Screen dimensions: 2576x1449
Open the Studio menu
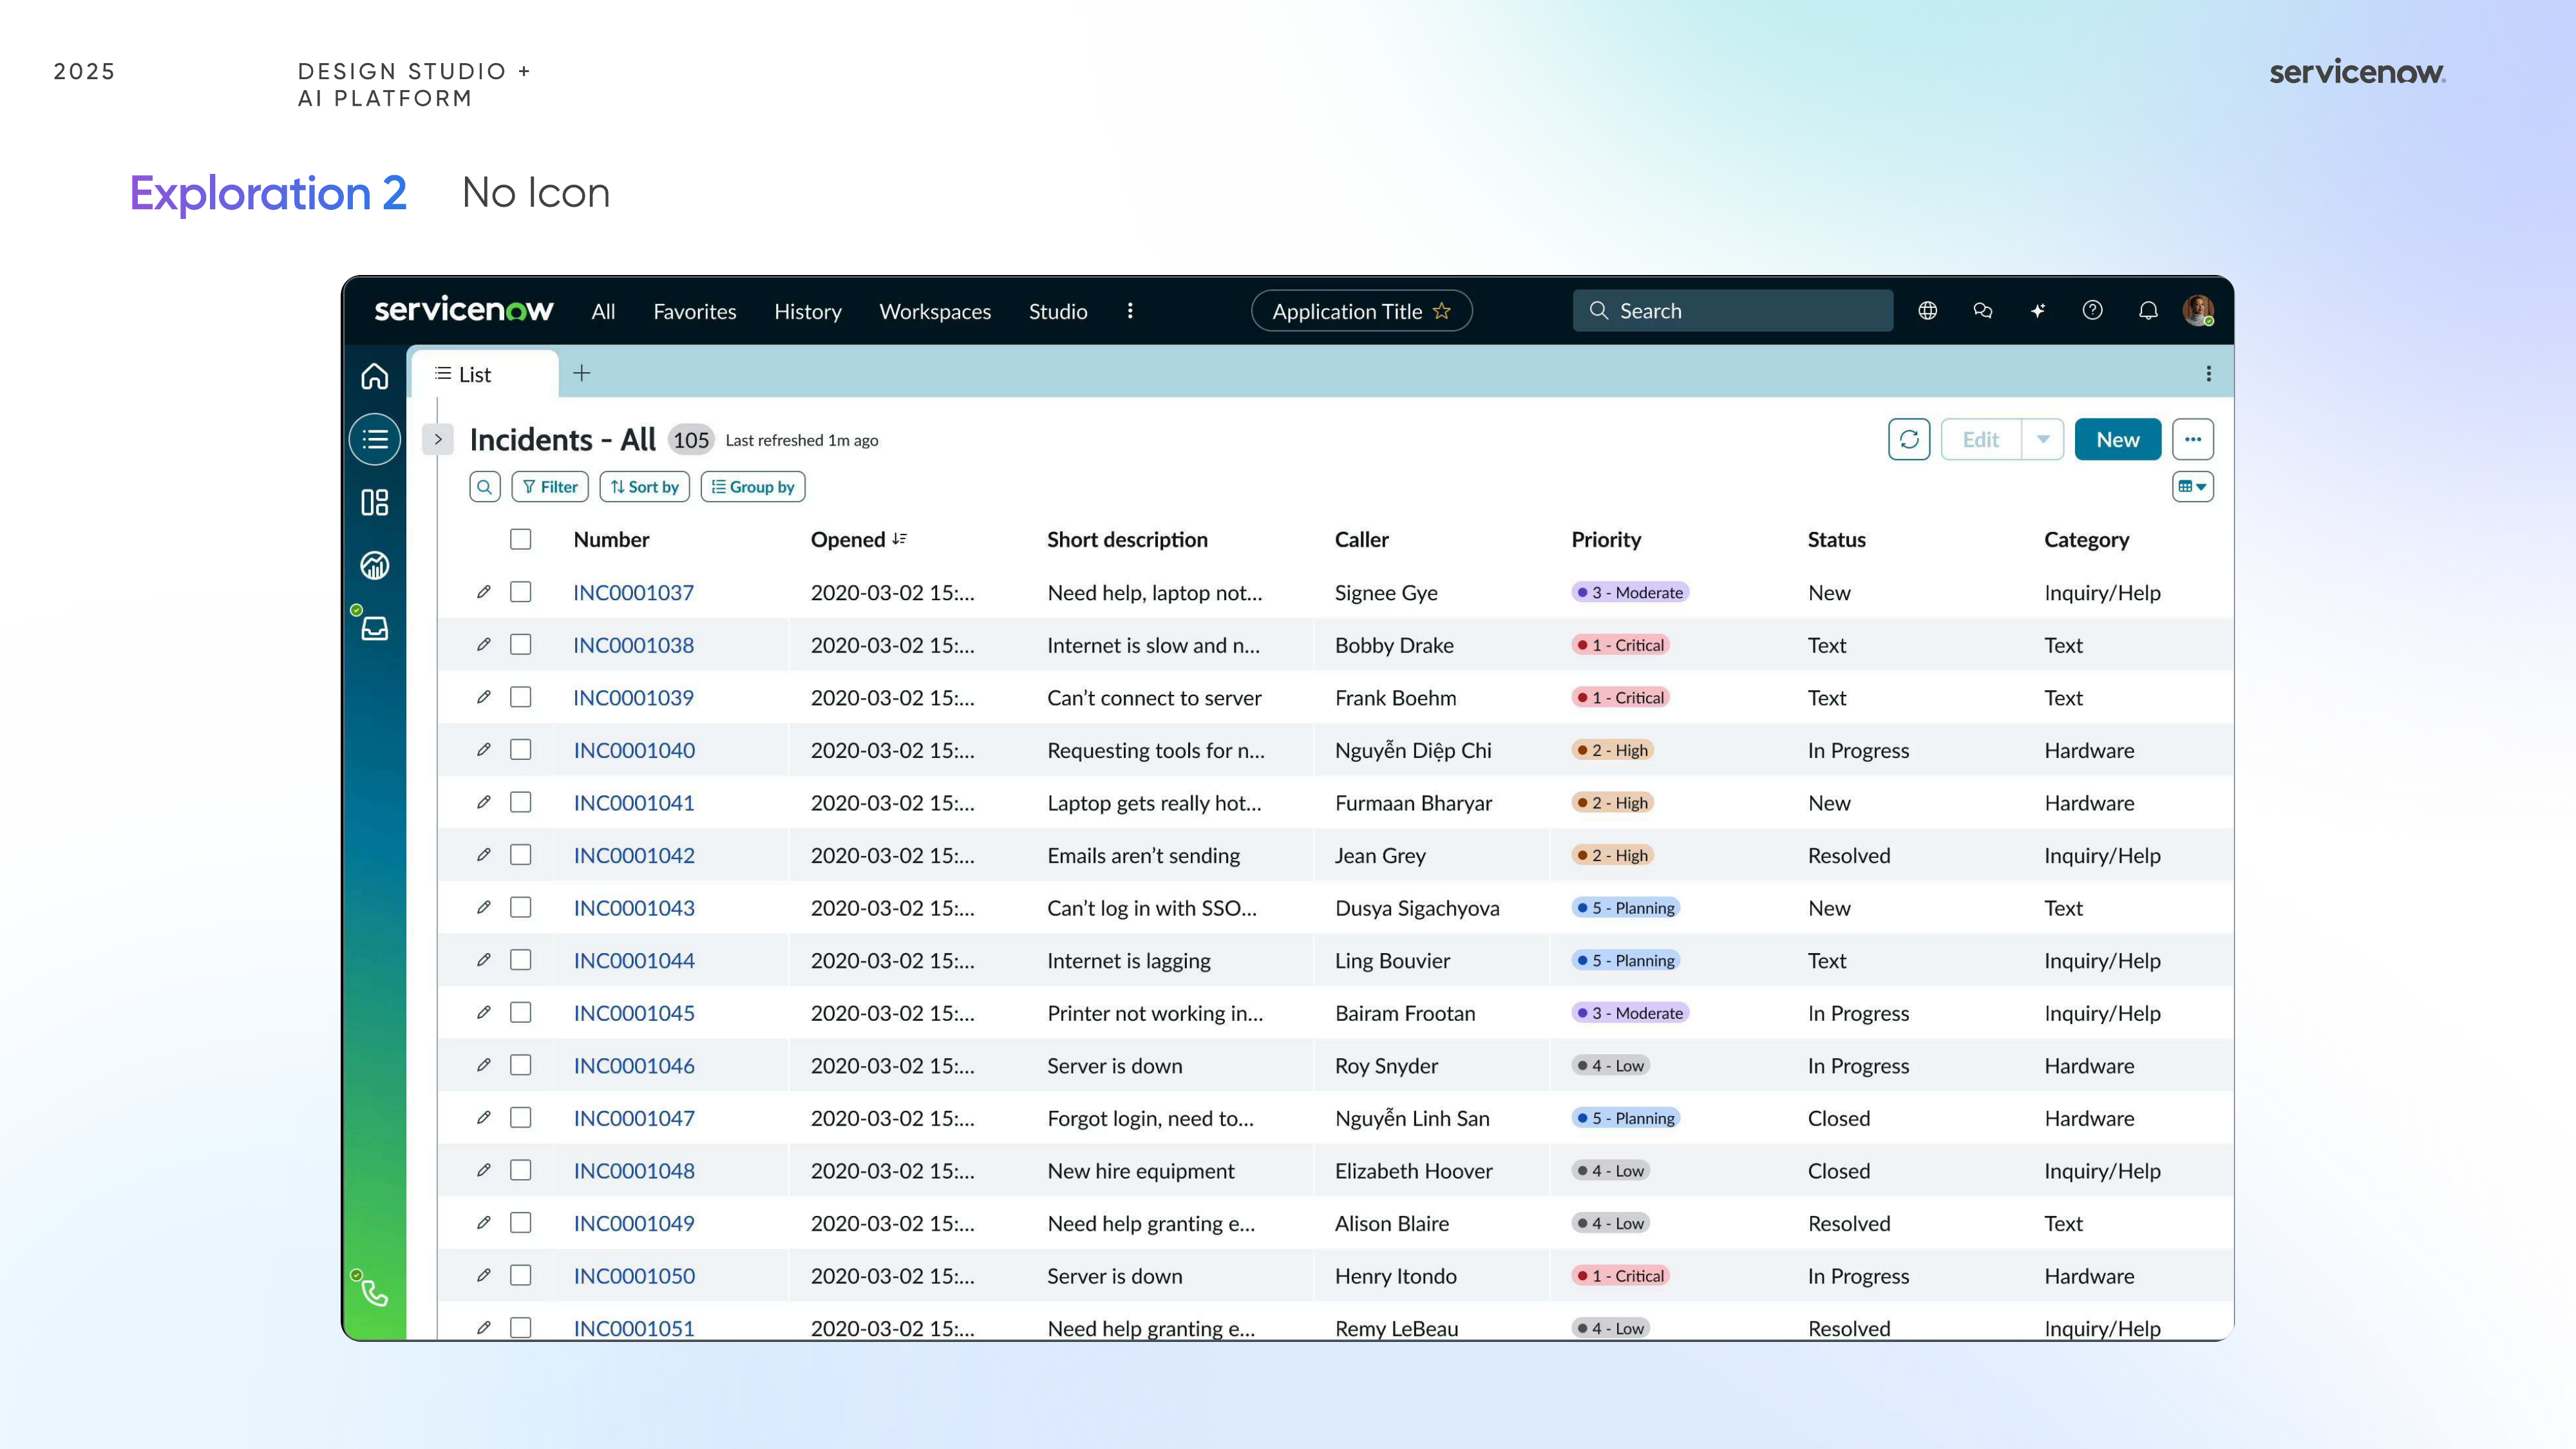1058,312
